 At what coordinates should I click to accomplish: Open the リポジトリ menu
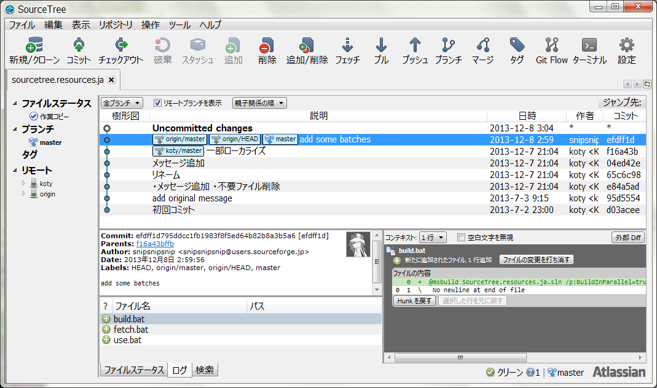pos(116,25)
